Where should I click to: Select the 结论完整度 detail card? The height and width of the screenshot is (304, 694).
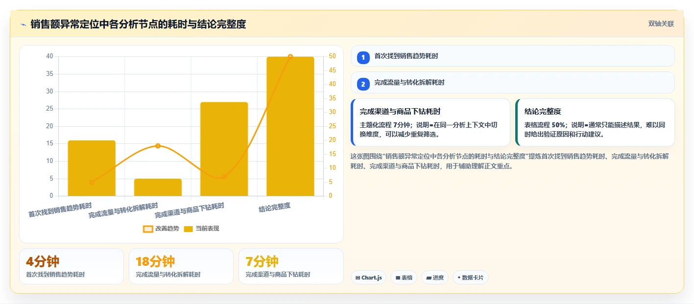[595, 122]
